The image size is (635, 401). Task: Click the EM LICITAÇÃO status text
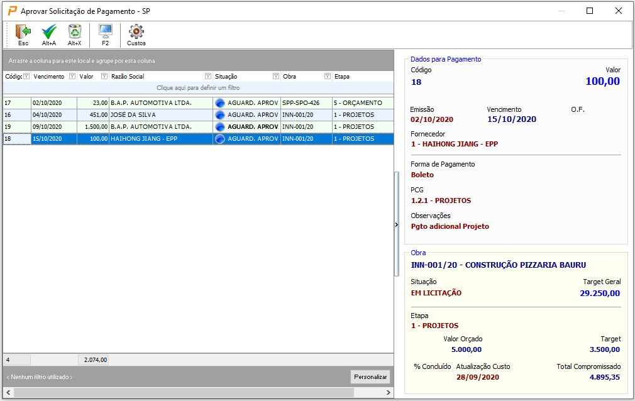(436, 293)
